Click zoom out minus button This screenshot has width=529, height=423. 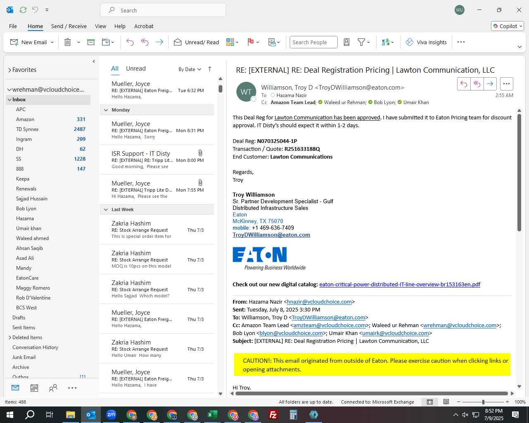(x=458, y=402)
